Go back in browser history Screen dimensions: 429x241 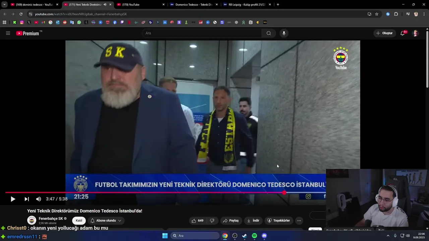point(5,14)
